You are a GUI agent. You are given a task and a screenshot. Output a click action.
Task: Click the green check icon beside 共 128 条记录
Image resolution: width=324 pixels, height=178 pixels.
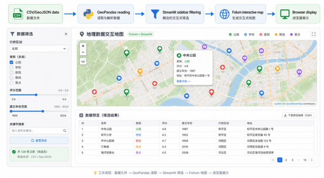[14, 152]
